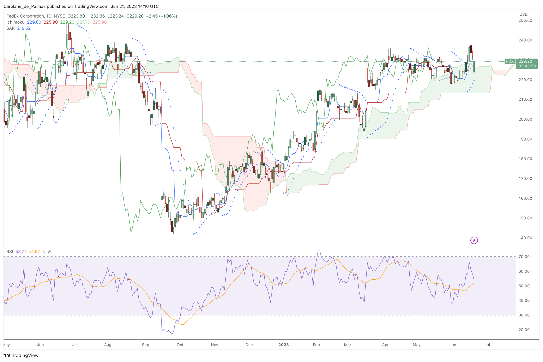
Task: Click the 170.00 price axis label
Action: tap(525, 178)
